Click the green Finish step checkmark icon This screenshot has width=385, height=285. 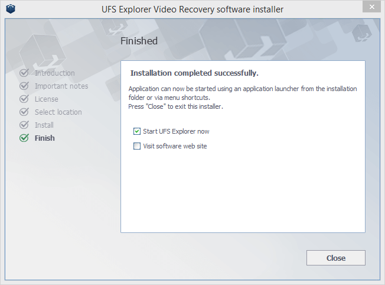(x=24, y=138)
